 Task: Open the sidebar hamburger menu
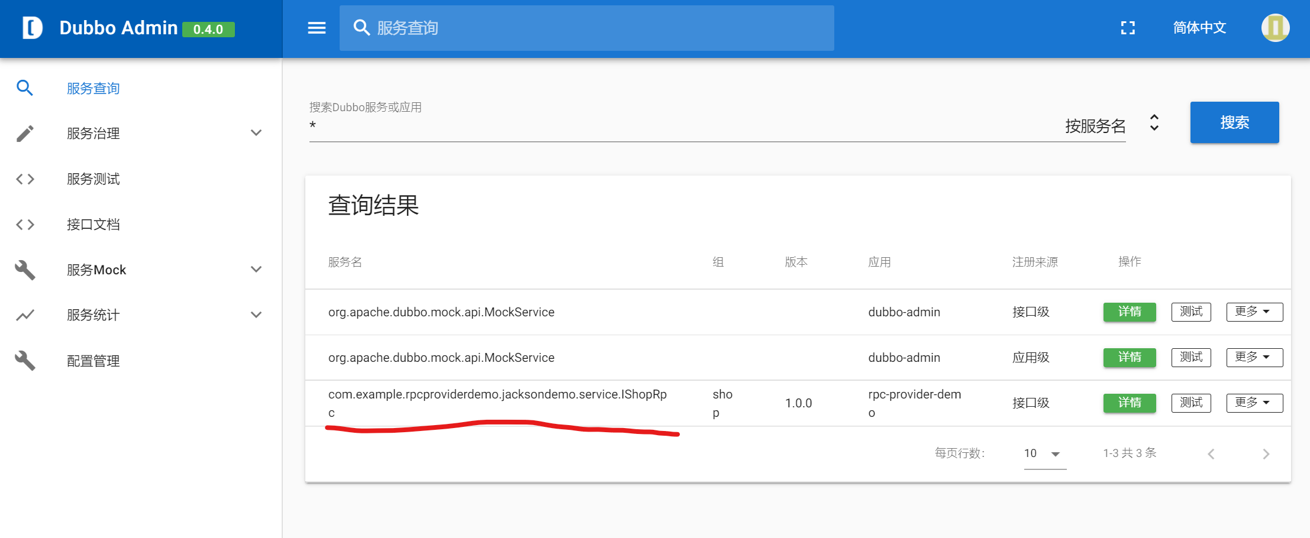tap(317, 27)
